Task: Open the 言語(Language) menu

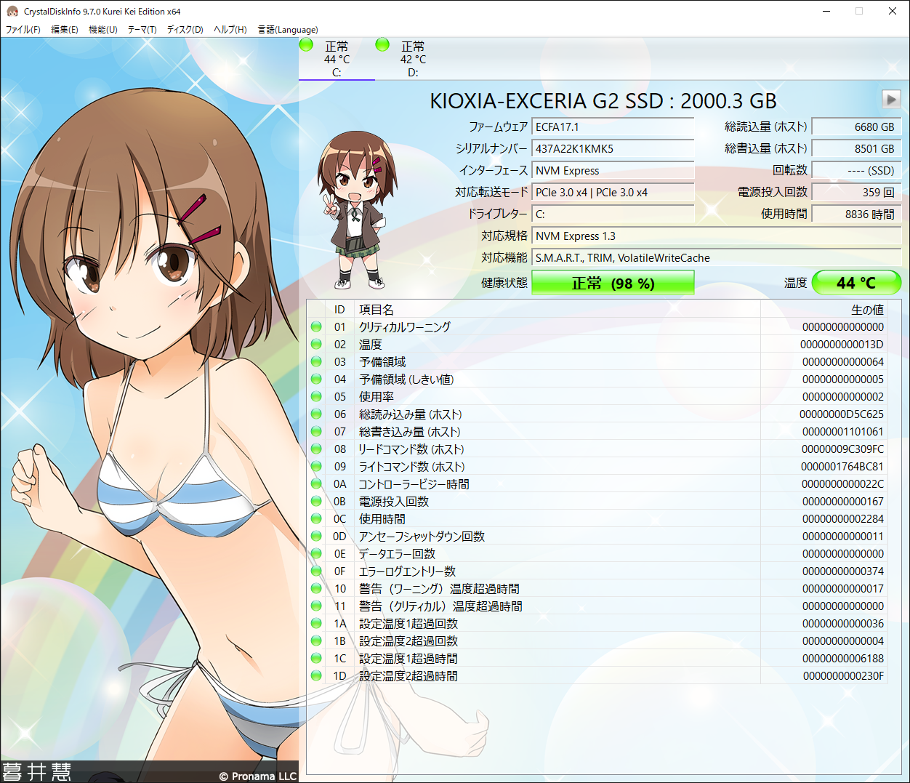Action: tap(288, 30)
